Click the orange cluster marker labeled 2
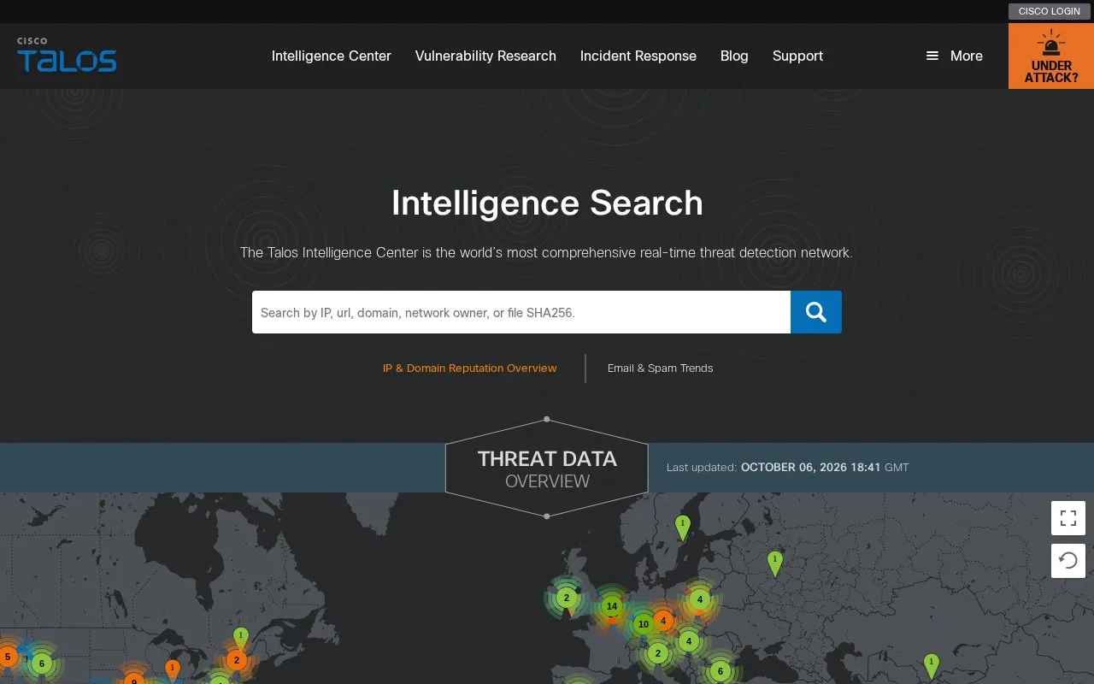The height and width of the screenshot is (684, 1094). coord(237,660)
